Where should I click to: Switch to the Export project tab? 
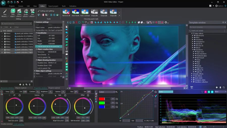pyautogui.click(x=53, y=6)
